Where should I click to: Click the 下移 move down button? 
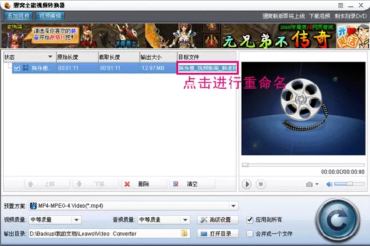(x=96, y=184)
